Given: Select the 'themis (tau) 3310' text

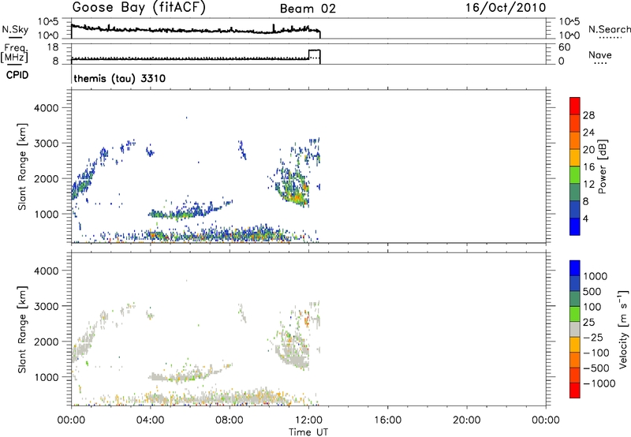Looking at the screenshot, I should tap(120, 78).
